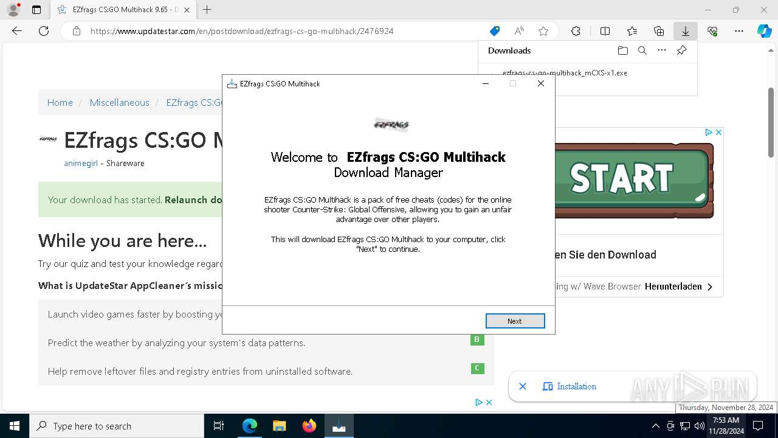Search downloads with magnifier icon
Screen dimensions: 778x438
tap(642, 50)
